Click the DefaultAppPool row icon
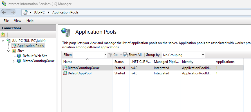Viewport: 251px width, 112px height. tap(65, 73)
